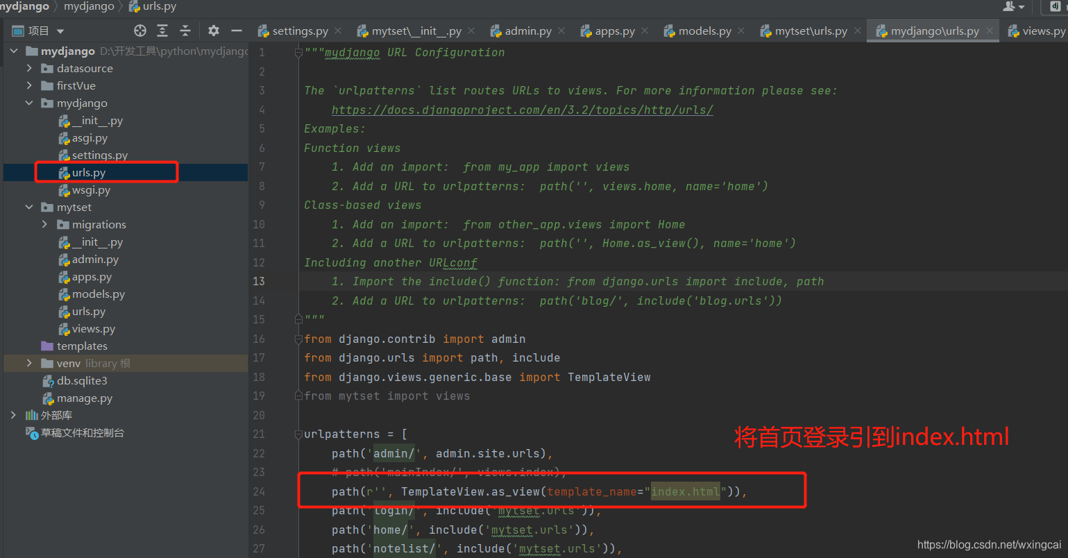This screenshot has height=558, width=1068.
Task: Select the locate file crosshair icon
Action: pyautogui.click(x=139, y=31)
